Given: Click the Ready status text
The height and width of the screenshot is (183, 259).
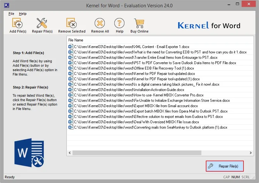Looking at the screenshot, I should pos(10,177).
